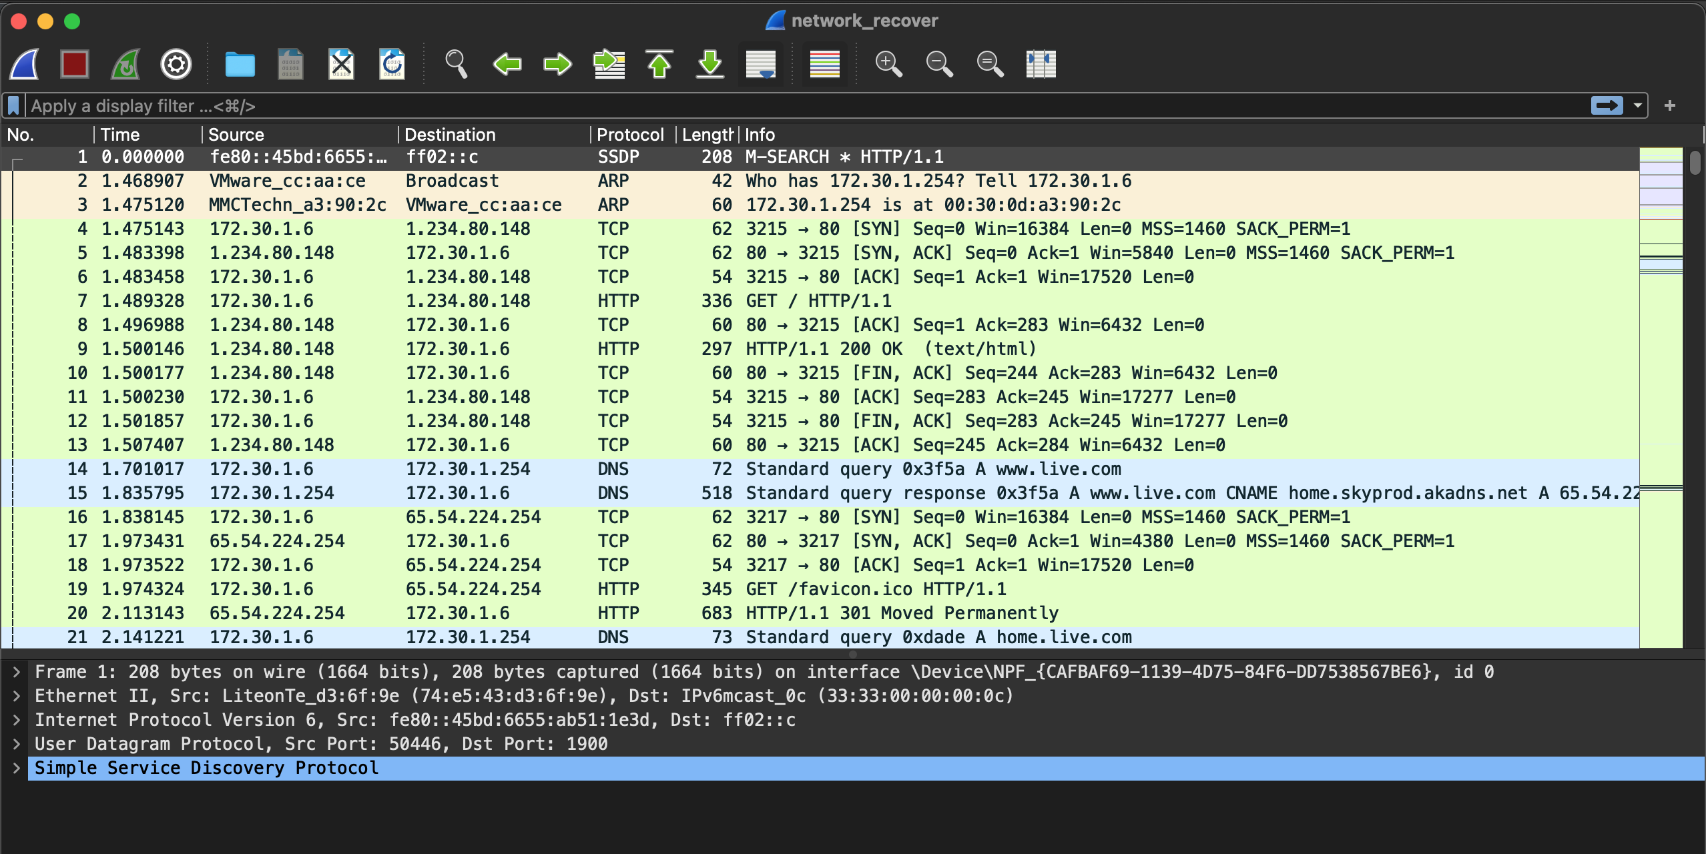
Task: Open capture options gear icon
Action: [x=176, y=65]
